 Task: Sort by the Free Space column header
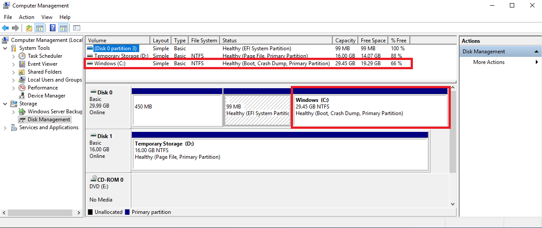point(373,40)
